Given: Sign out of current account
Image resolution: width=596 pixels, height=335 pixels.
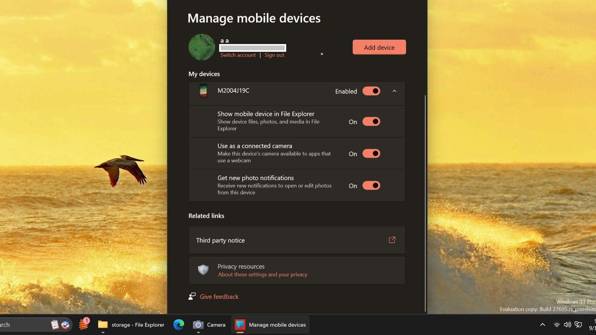Looking at the screenshot, I should point(274,55).
